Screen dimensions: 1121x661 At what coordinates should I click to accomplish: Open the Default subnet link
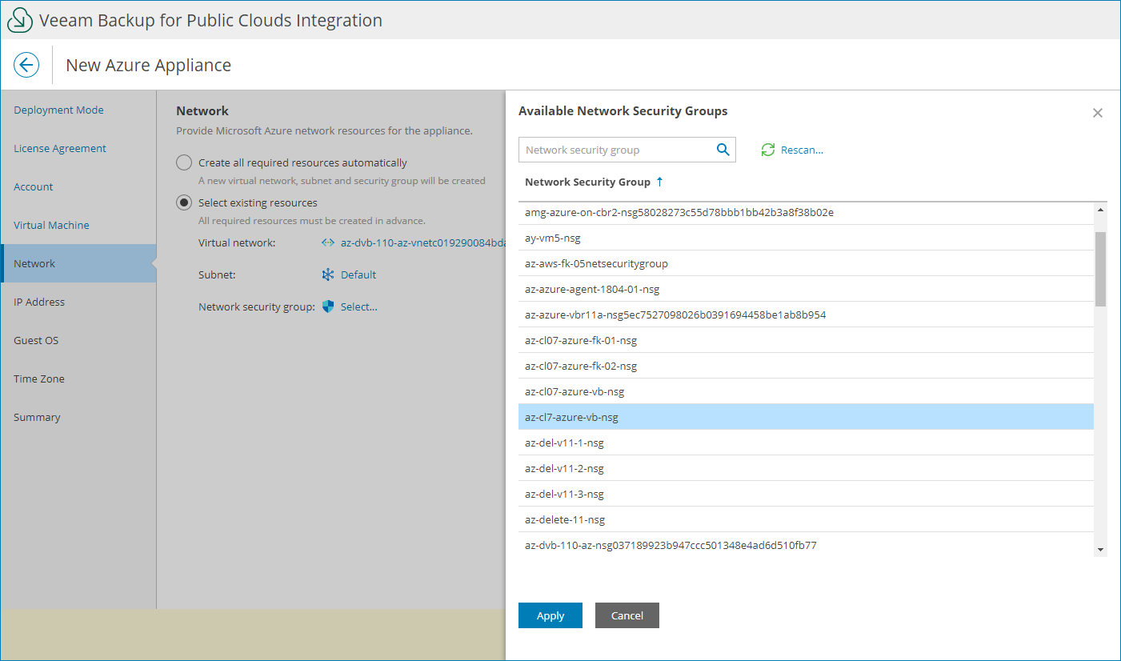[358, 274]
